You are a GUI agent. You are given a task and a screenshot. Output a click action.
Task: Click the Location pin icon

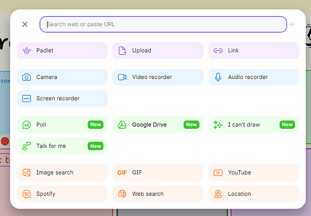coord(218,194)
